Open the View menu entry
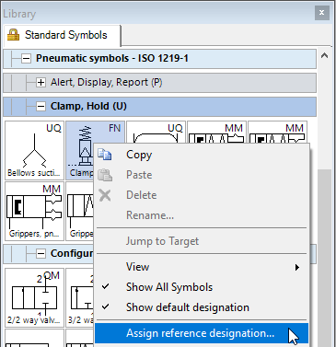This screenshot has height=347, width=336. tap(202, 267)
